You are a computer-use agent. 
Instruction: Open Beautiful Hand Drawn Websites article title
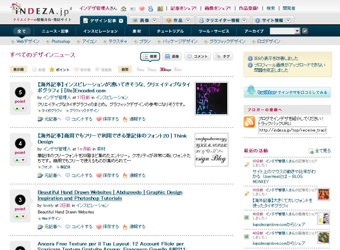pos(110,195)
